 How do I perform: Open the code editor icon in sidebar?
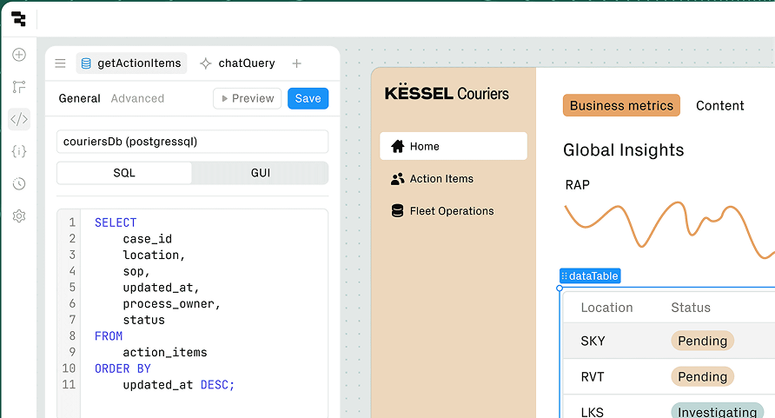(x=19, y=119)
